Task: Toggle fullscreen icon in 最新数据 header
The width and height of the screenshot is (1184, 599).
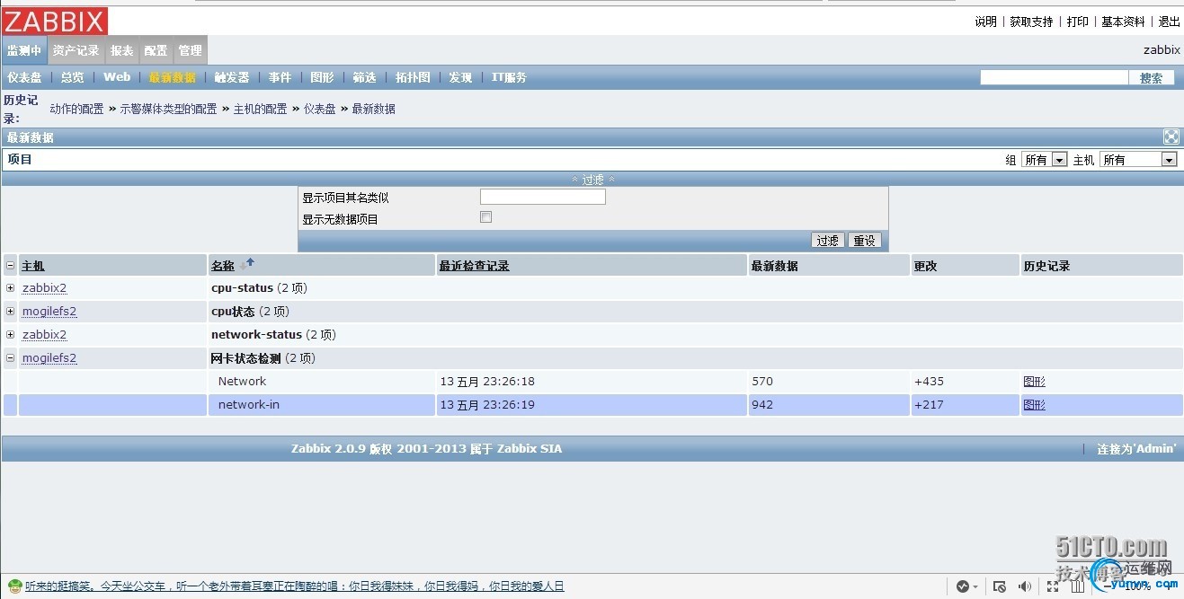Action: pyautogui.click(x=1171, y=137)
